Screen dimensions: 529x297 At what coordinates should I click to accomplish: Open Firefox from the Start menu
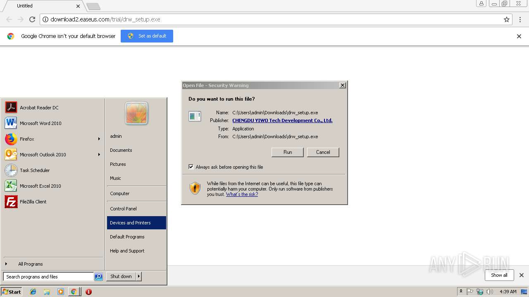pyautogui.click(x=52, y=139)
